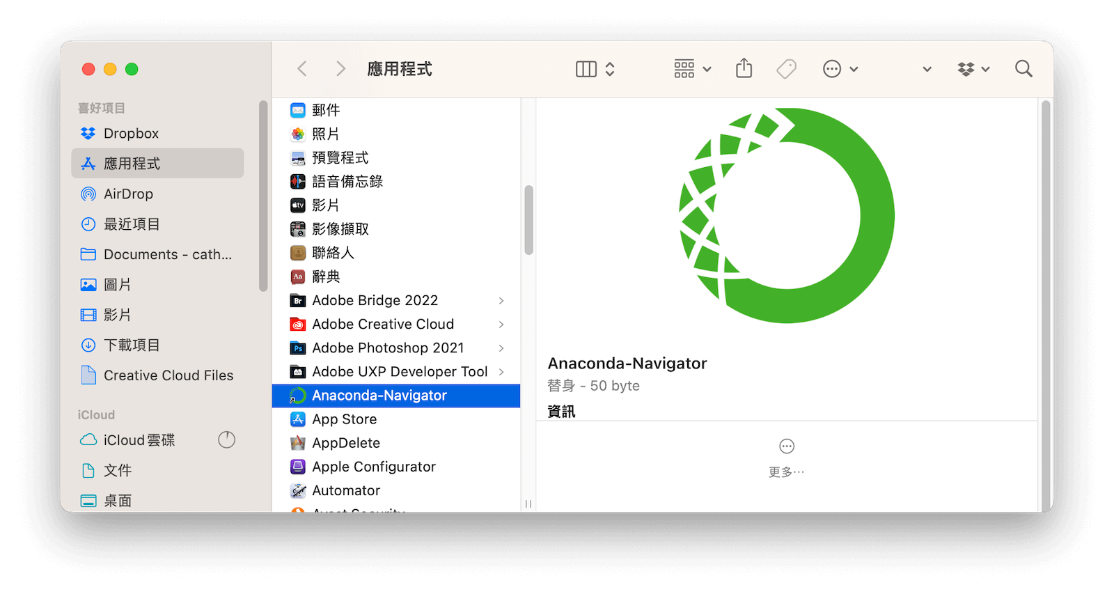Open Dropbox in the sidebar

(157, 133)
